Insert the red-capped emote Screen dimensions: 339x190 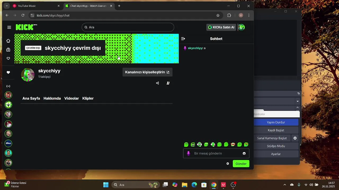coord(233,144)
